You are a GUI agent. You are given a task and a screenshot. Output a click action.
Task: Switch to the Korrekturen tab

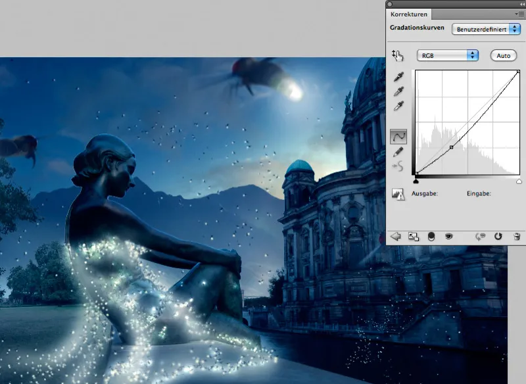(408, 14)
